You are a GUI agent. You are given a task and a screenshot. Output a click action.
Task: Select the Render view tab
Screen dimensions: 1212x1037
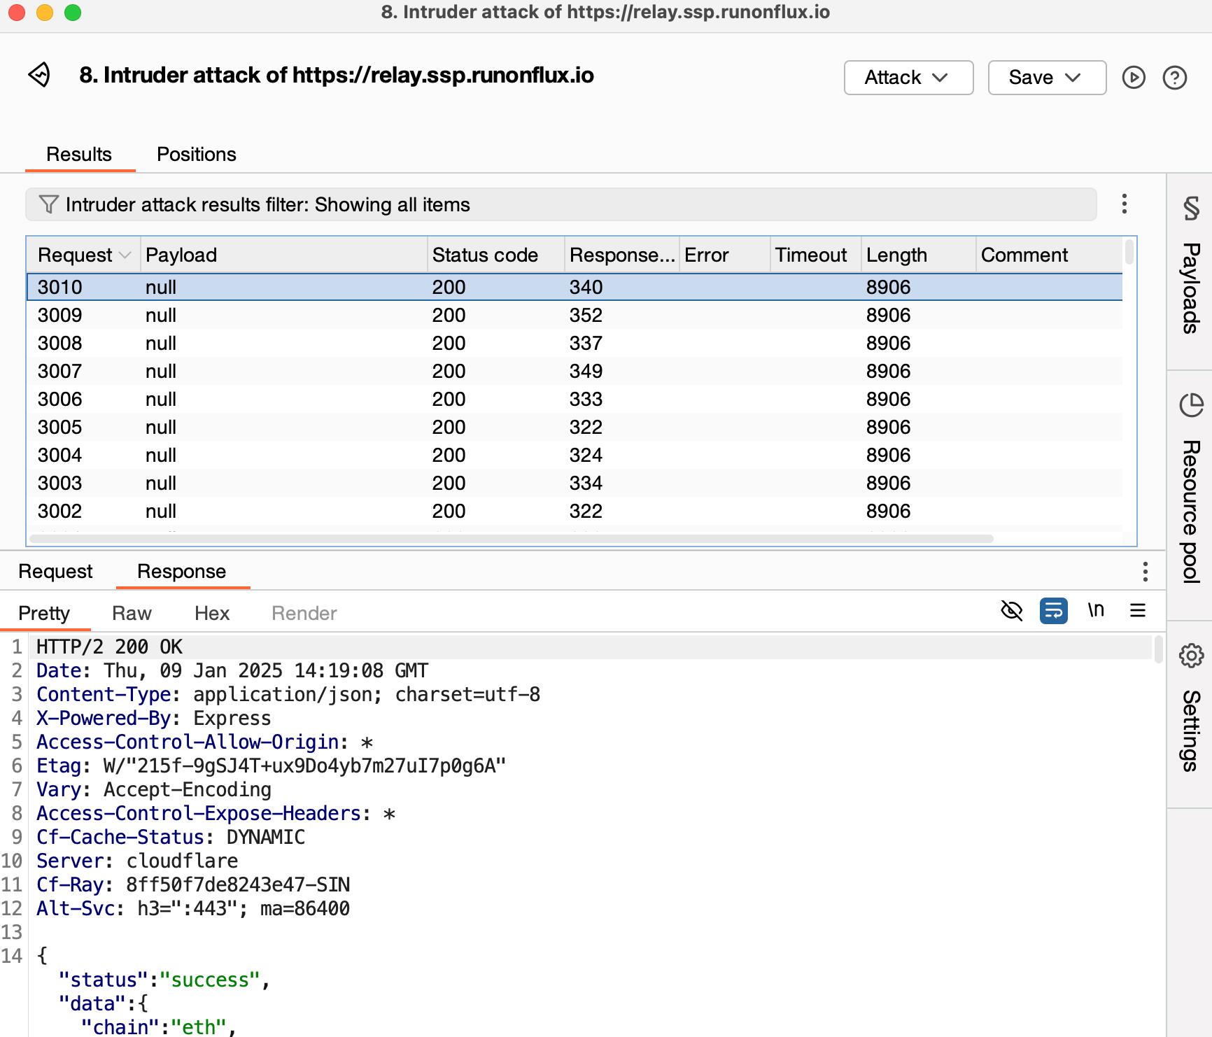304,613
